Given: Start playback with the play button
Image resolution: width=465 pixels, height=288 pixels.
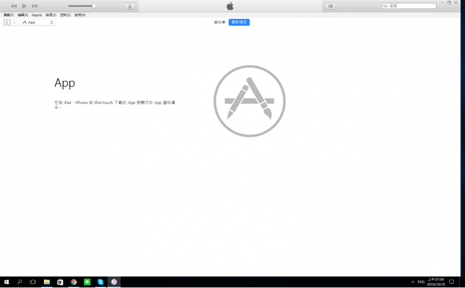Looking at the screenshot, I should [x=25, y=6].
